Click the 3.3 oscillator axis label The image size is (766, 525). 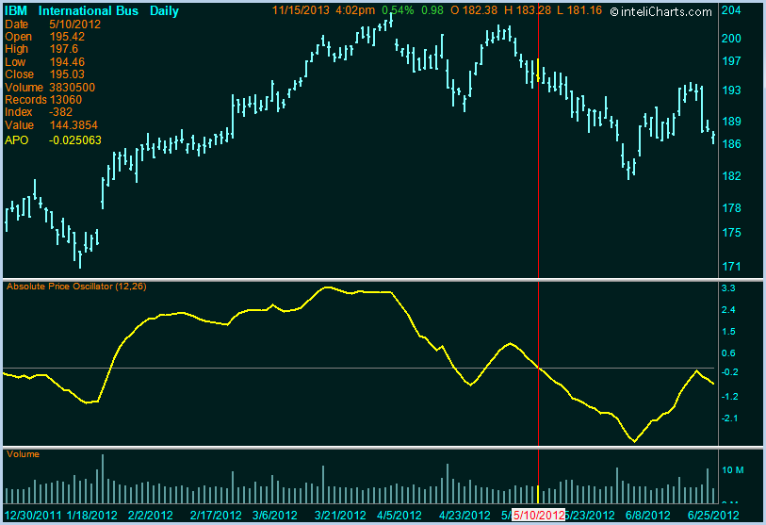click(x=728, y=288)
